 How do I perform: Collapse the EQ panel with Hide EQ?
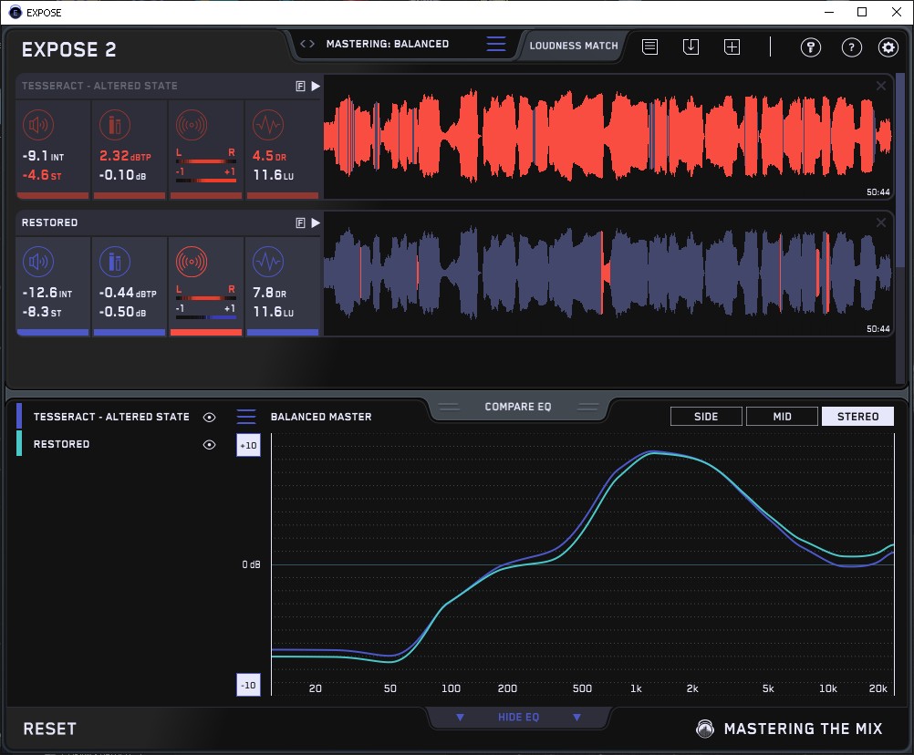coord(518,718)
